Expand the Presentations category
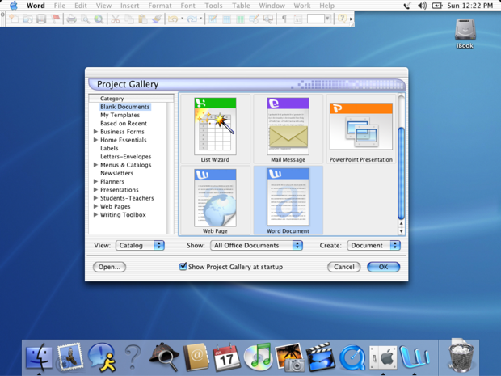Viewport: 501px width, 376px height. click(95, 189)
